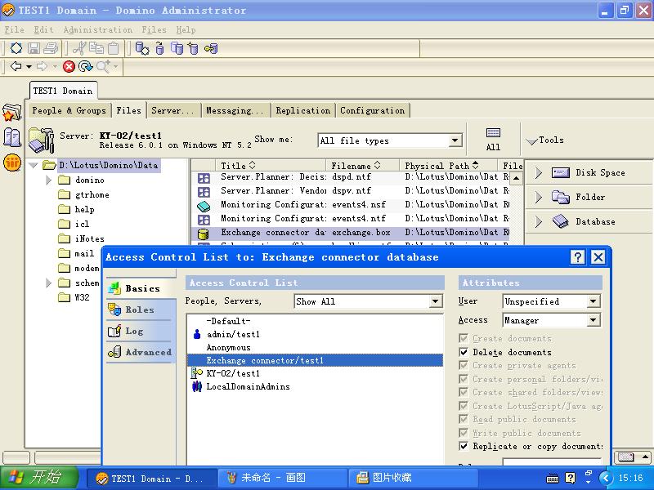
Task: Click the server tools icon beside Server label
Action: pos(42,140)
